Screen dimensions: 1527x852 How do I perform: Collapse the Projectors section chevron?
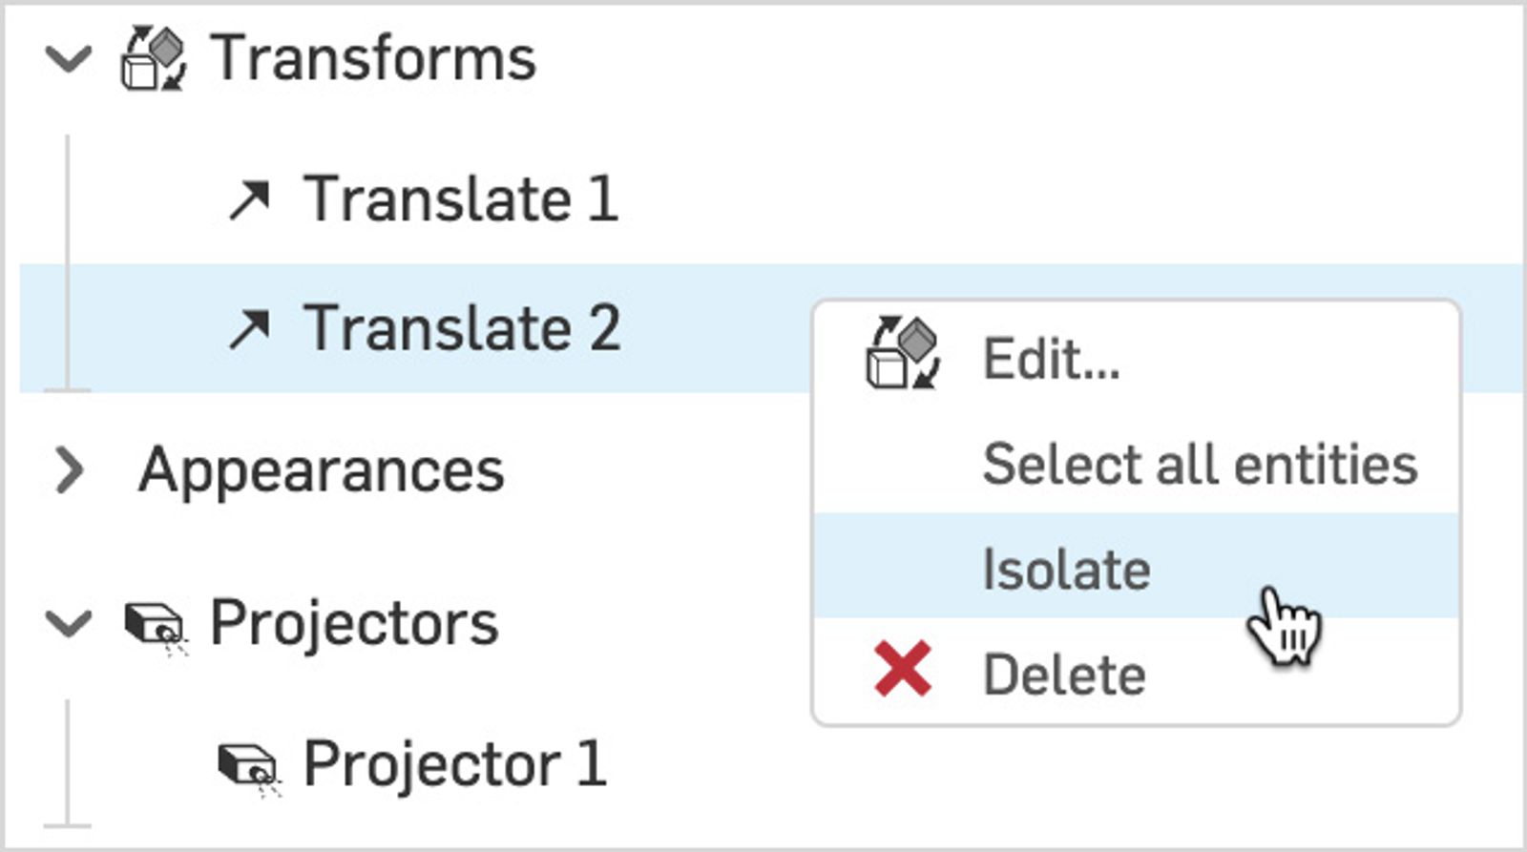tap(69, 624)
